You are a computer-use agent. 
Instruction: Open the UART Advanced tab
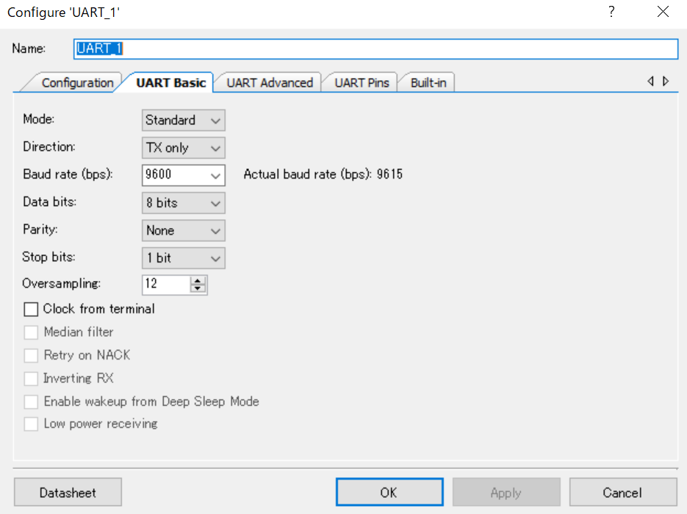(x=270, y=82)
